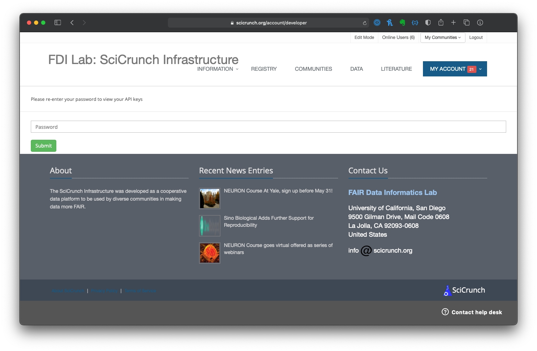Open the Hypothesis annotation extension
Image resolution: width=537 pixels, height=351 pixels.
click(390, 23)
